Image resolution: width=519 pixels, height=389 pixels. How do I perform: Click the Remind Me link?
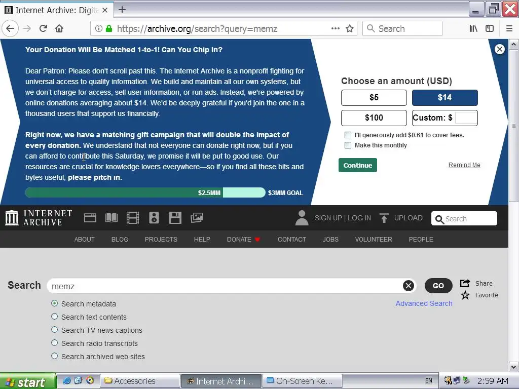[464, 165]
